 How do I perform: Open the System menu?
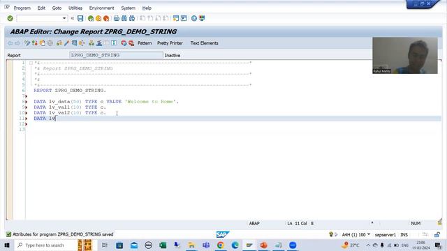128,8
